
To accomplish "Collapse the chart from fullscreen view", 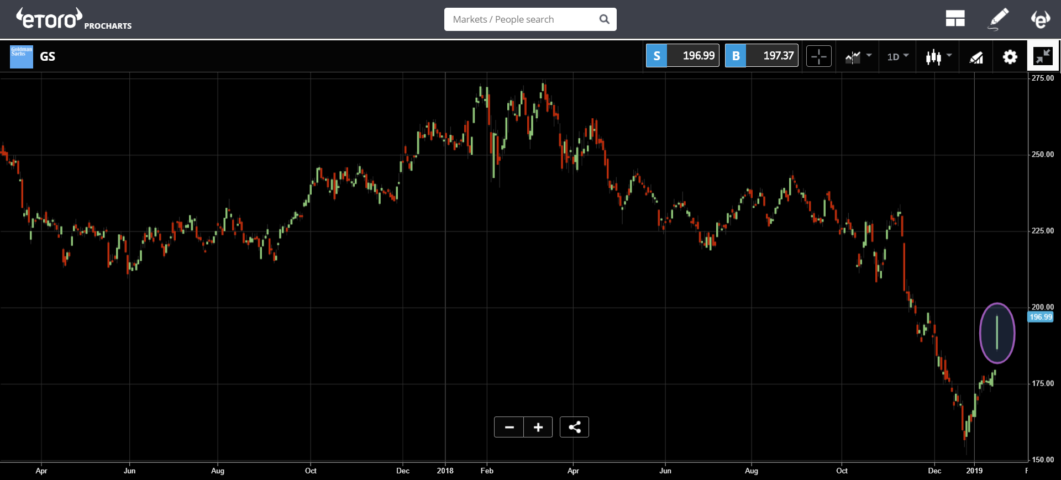I will coord(1043,56).
